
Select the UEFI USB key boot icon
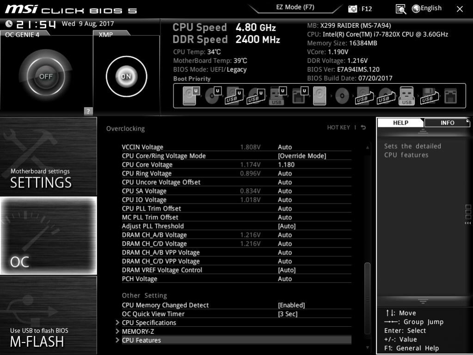click(277, 96)
